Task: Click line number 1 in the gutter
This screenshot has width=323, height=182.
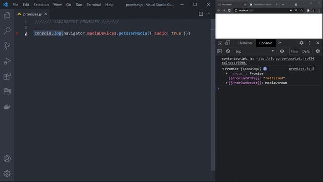Action: pos(26,22)
